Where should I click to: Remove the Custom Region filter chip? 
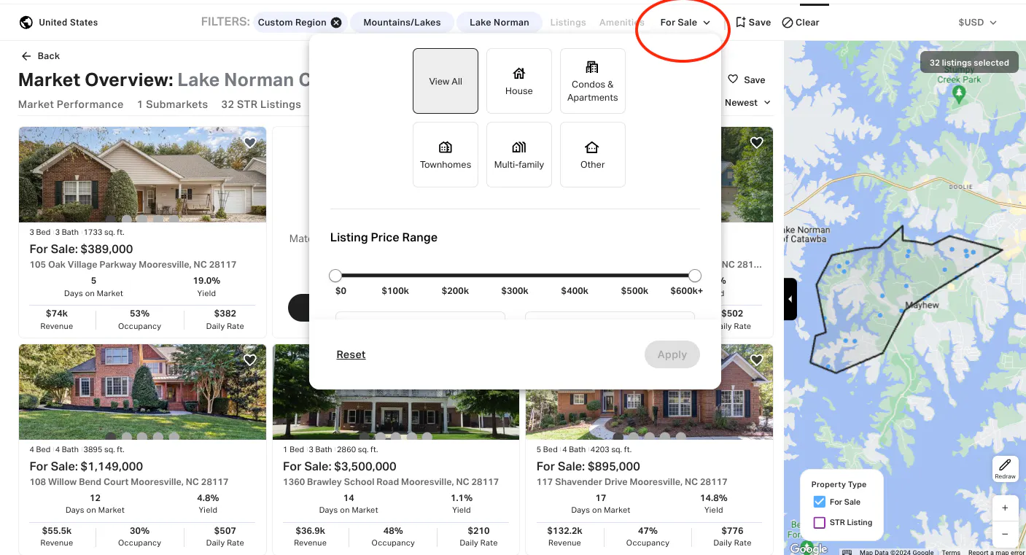coord(336,23)
